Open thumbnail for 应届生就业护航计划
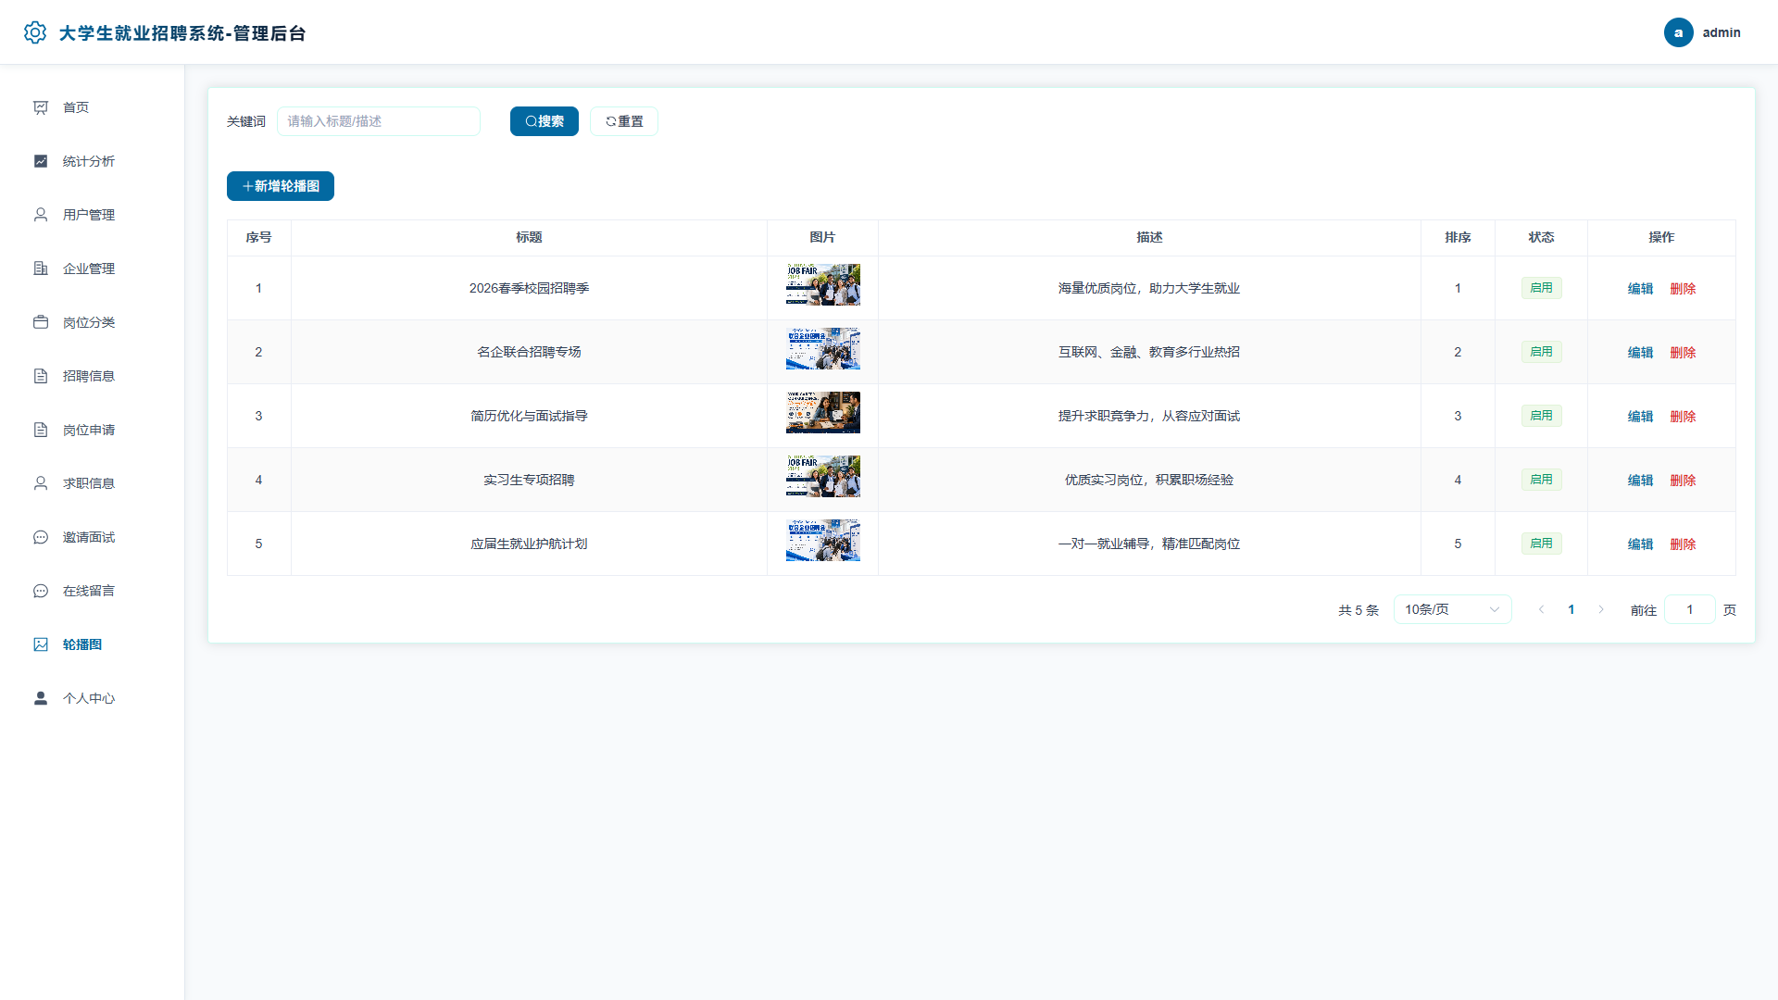1778x1000 pixels. coord(822,540)
